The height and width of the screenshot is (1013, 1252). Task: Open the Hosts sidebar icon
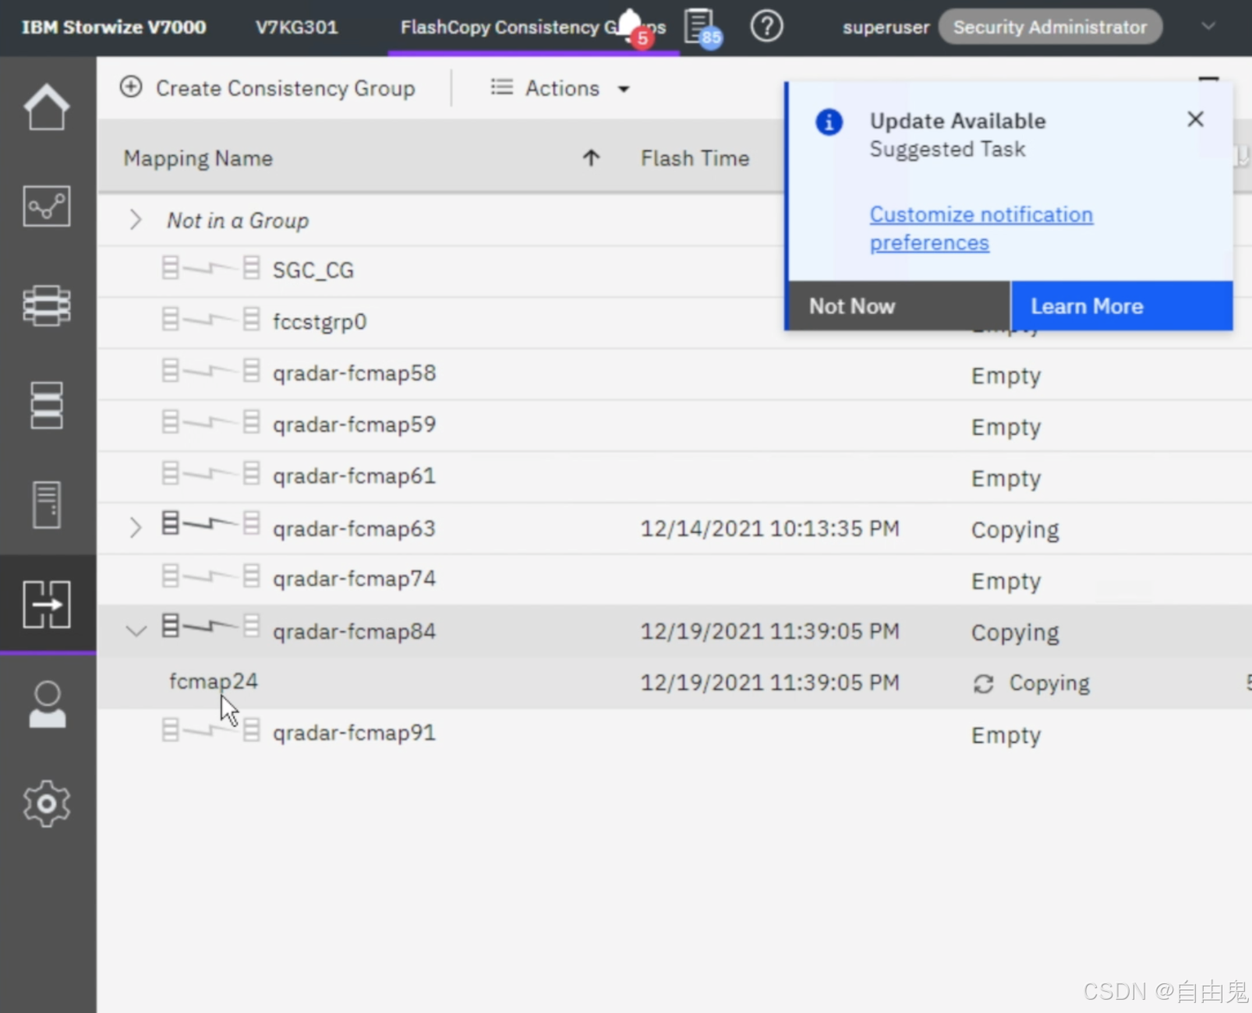[47, 504]
